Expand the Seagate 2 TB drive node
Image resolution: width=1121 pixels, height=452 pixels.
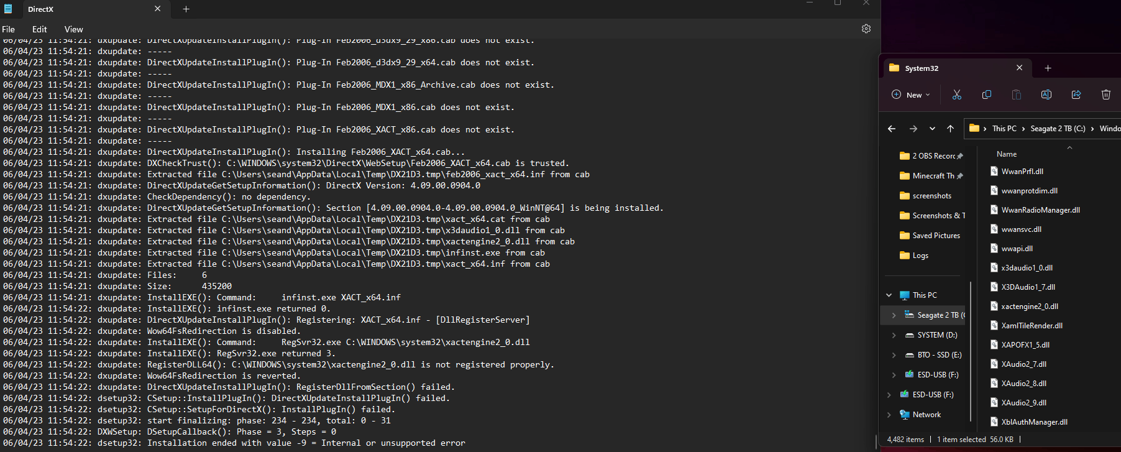[x=894, y=315]
